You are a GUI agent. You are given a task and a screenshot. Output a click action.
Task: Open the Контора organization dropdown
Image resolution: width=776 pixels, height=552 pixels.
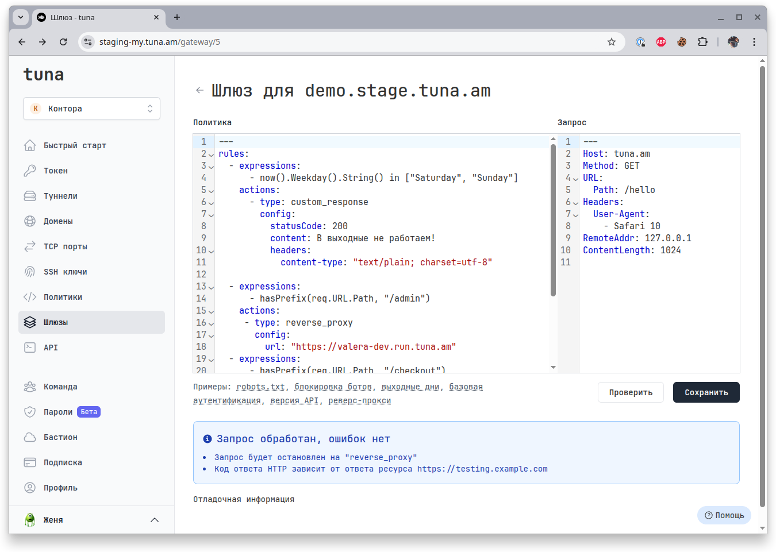(x=91, y=109)
